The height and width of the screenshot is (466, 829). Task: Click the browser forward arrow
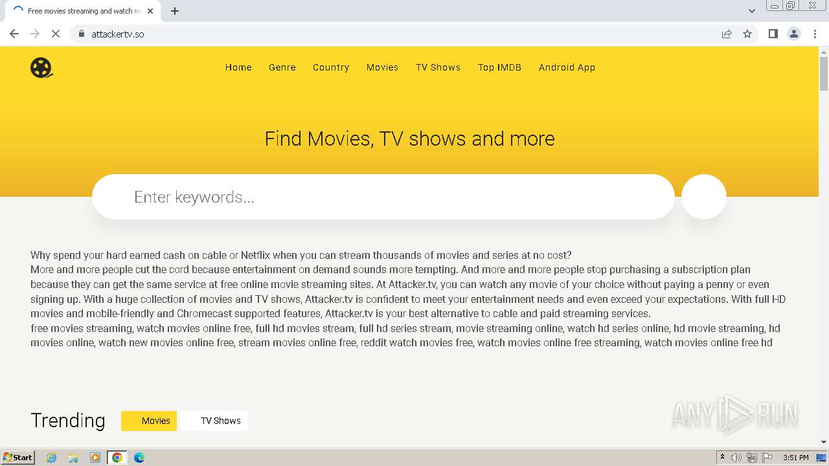click(x=35, y=34)
